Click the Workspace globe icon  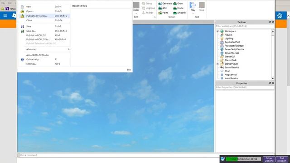(222, 31)
